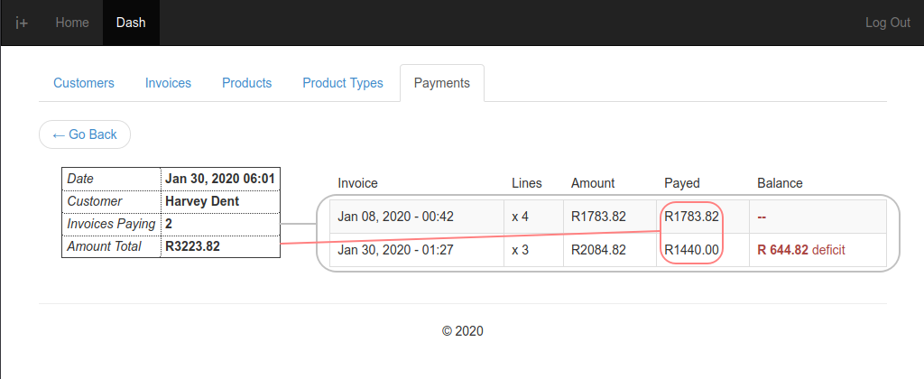924x379 pixels.
Task: Click the R 644.82 deficit balance
Action: (x=801, y=250)
